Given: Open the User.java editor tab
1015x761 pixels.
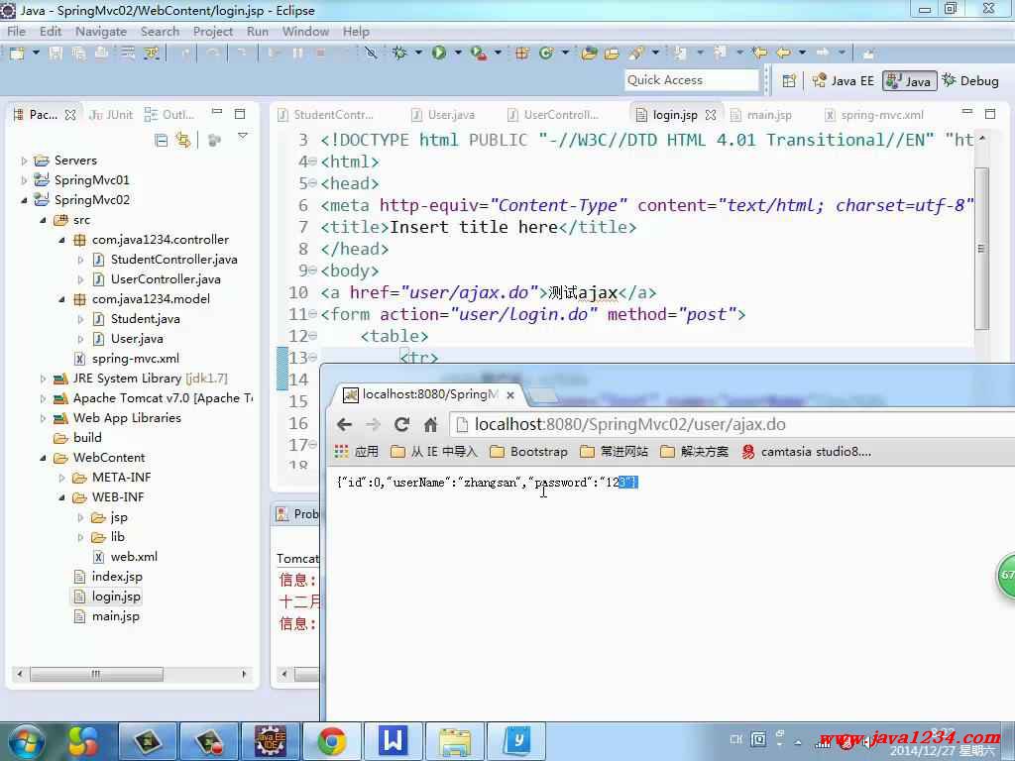Looking at the screenshot, I should coord(443,115).
